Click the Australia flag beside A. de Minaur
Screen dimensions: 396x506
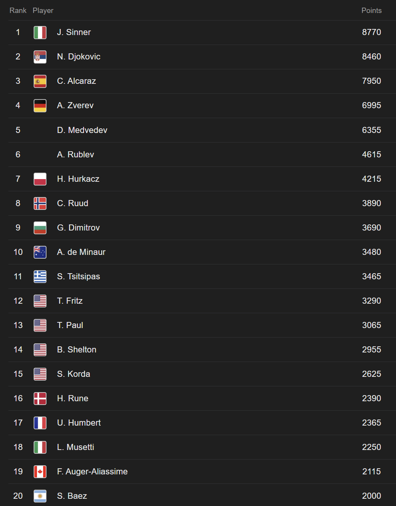coord(40,252)
